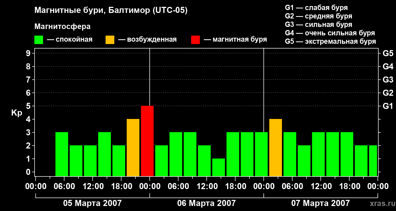Click the '06:00' time label above 06 Марта
The image size is (396, 211).
coord(178,186)
